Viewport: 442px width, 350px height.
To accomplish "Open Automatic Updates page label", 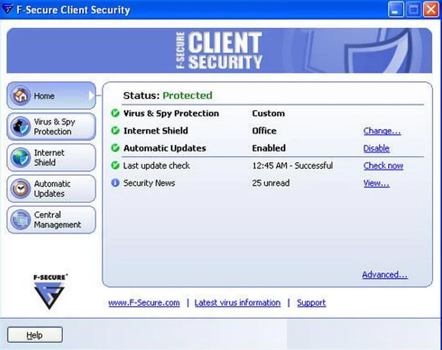I will click(x=52, y=189).
